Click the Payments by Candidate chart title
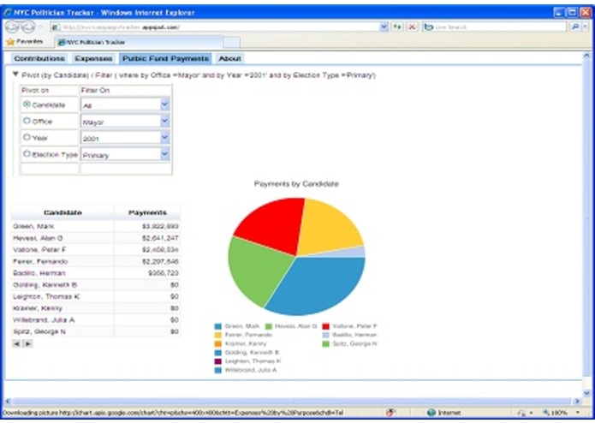 tap(296, 184)
